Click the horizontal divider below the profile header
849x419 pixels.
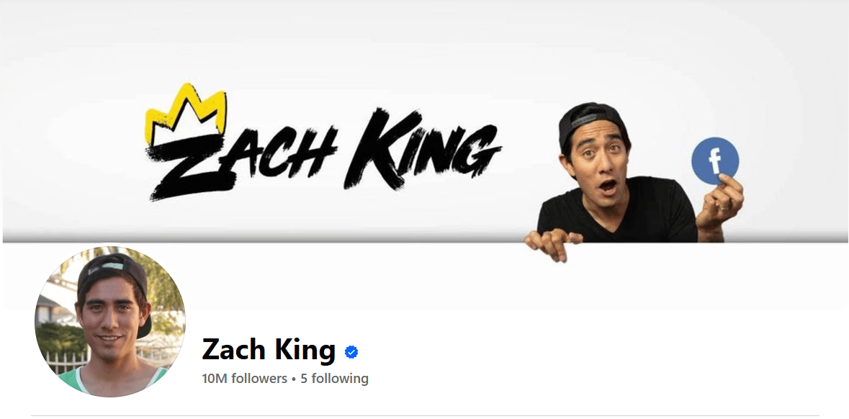(x=425, y=415)
